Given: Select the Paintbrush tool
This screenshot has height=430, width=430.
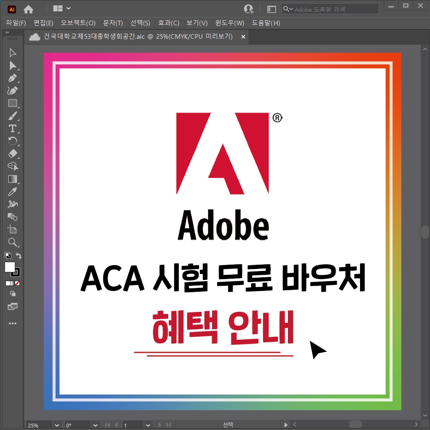Looking at the screenshot, I should (x=12, y=116).
